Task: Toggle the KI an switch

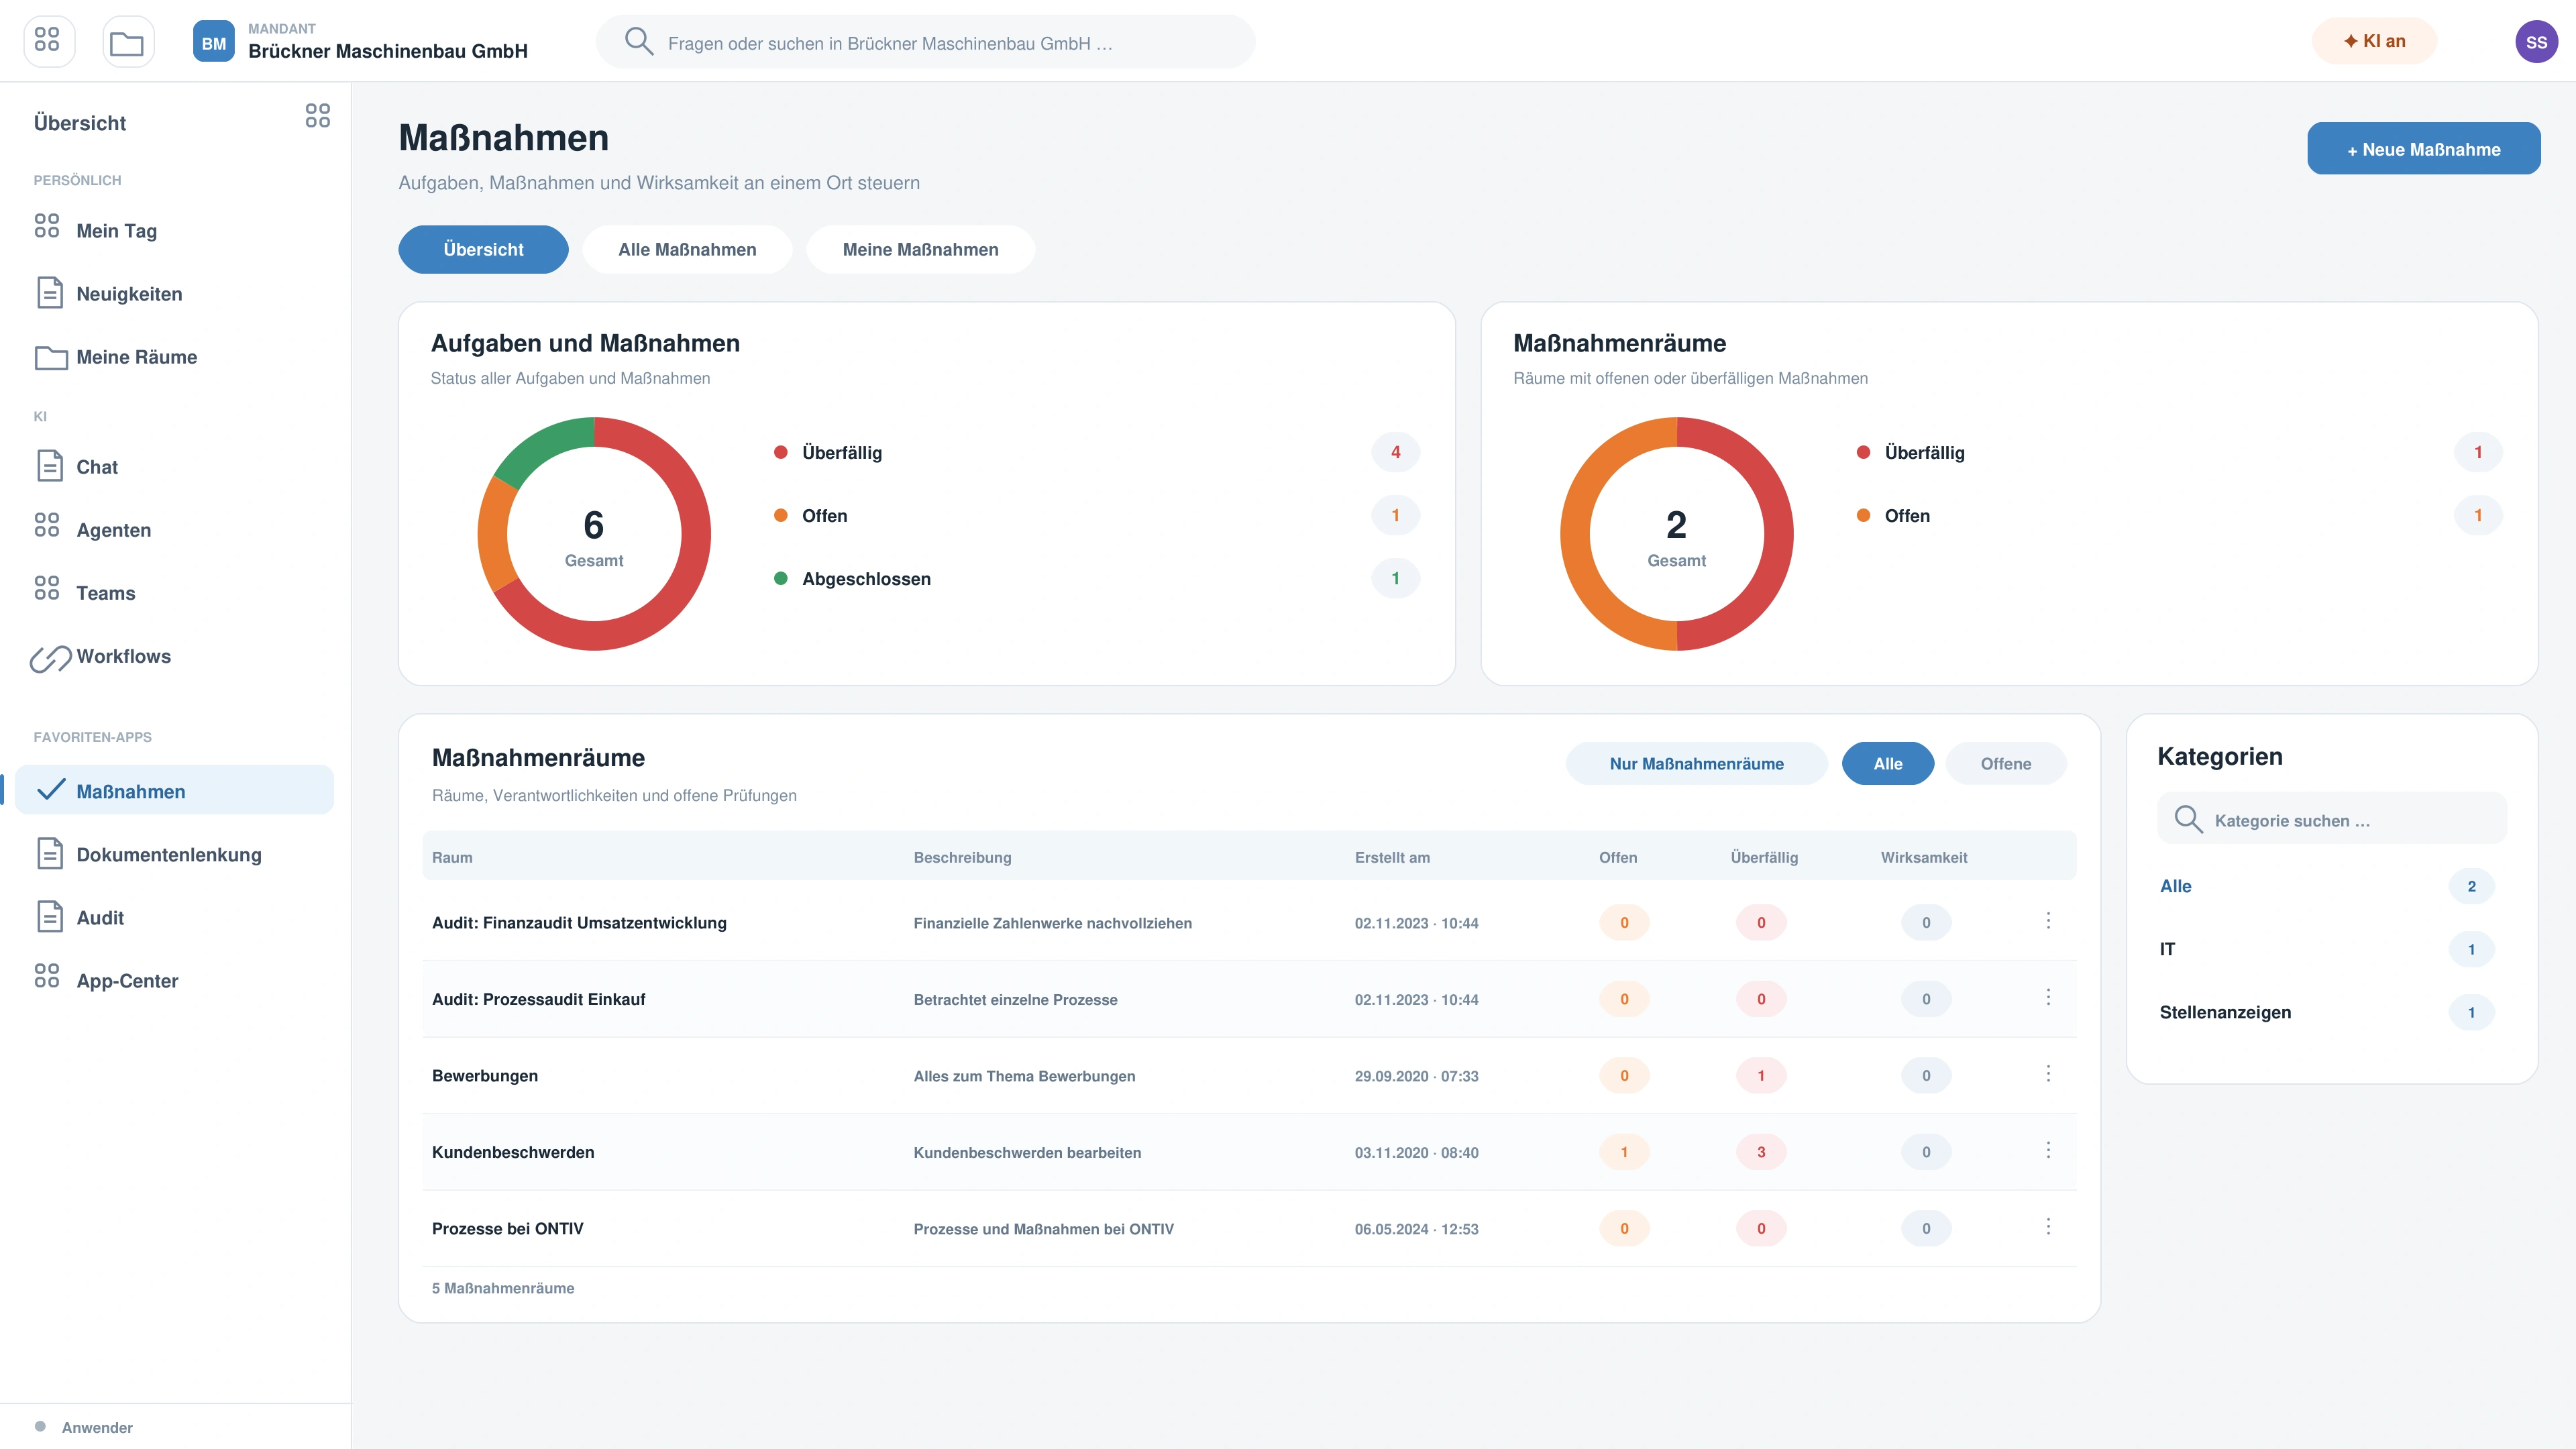Action: click(x=2374, y=41)
